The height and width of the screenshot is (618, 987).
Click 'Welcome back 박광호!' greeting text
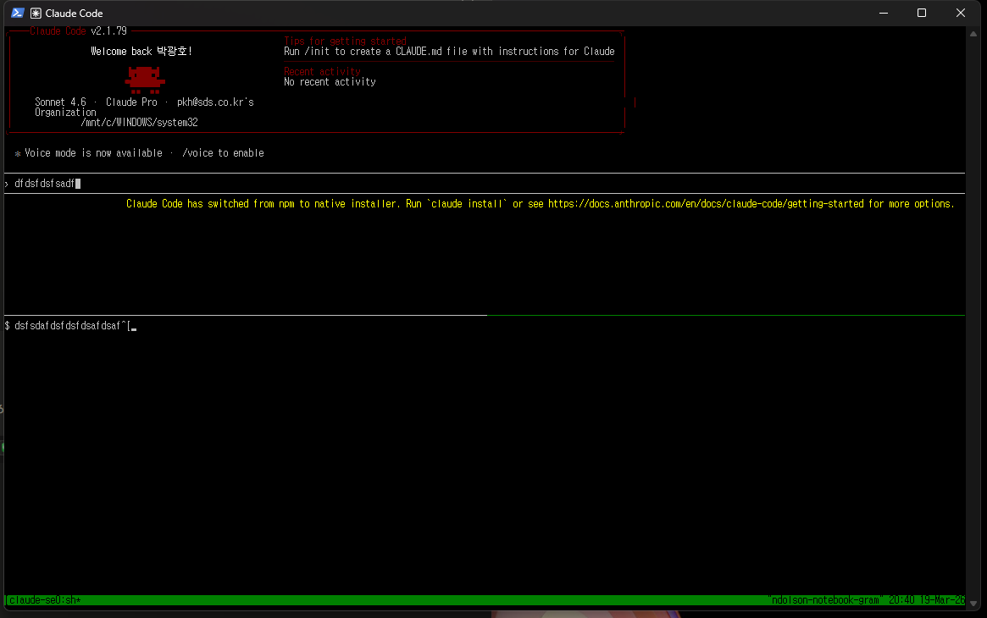pyautogui.click(x=141, y=51)
